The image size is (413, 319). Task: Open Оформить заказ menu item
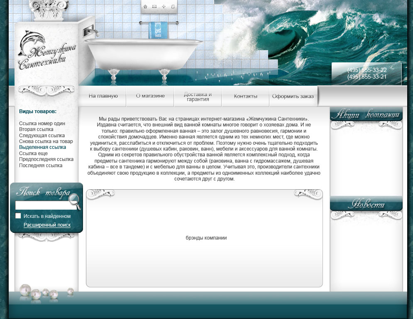[293, 96]
